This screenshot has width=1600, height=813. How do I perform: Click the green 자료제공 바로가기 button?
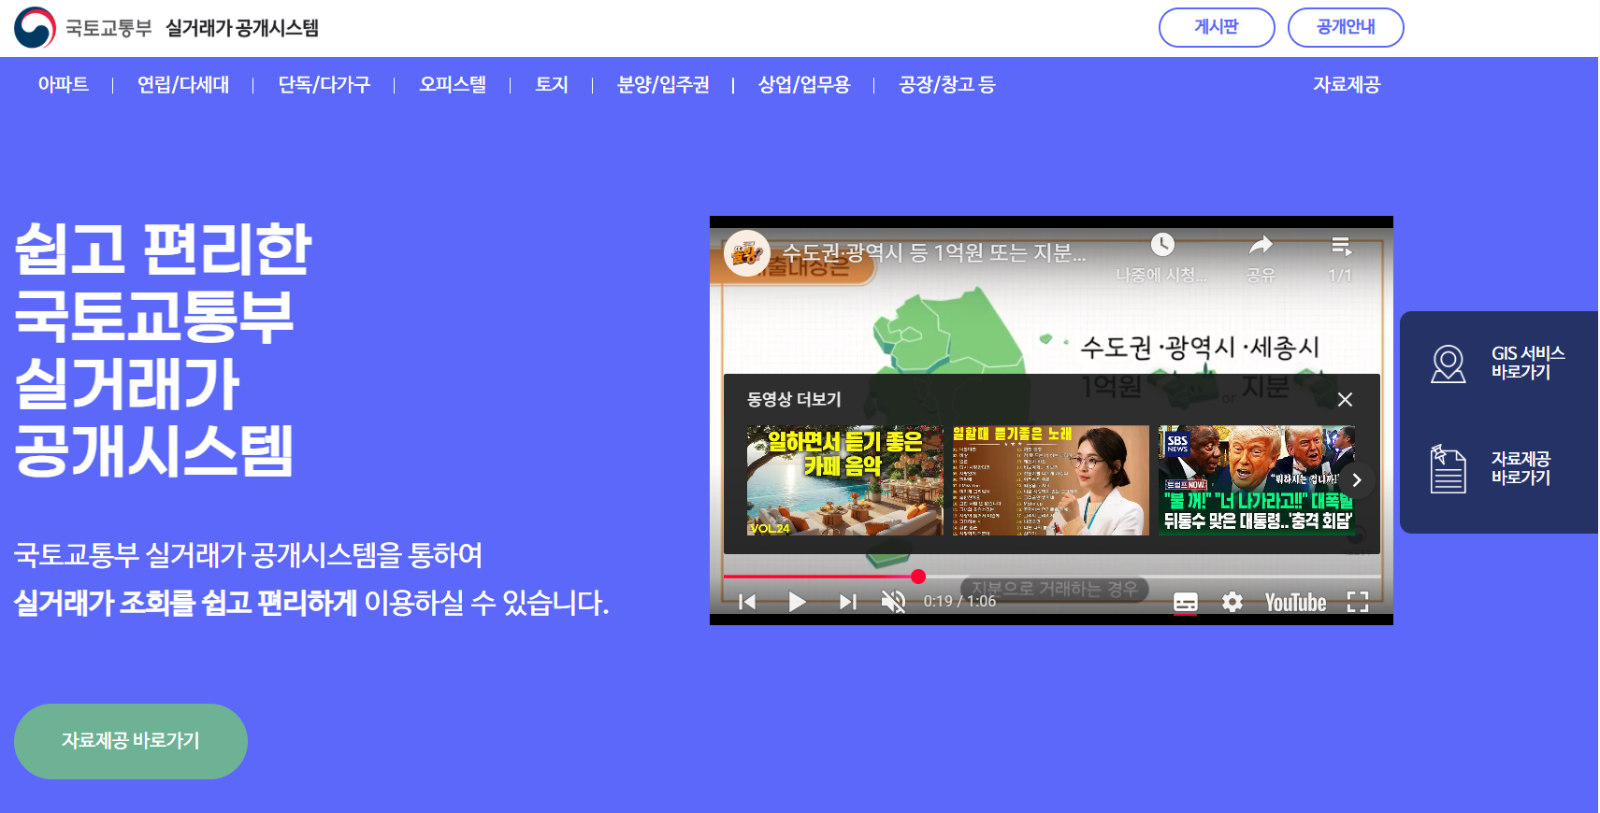tap(131, 741)
